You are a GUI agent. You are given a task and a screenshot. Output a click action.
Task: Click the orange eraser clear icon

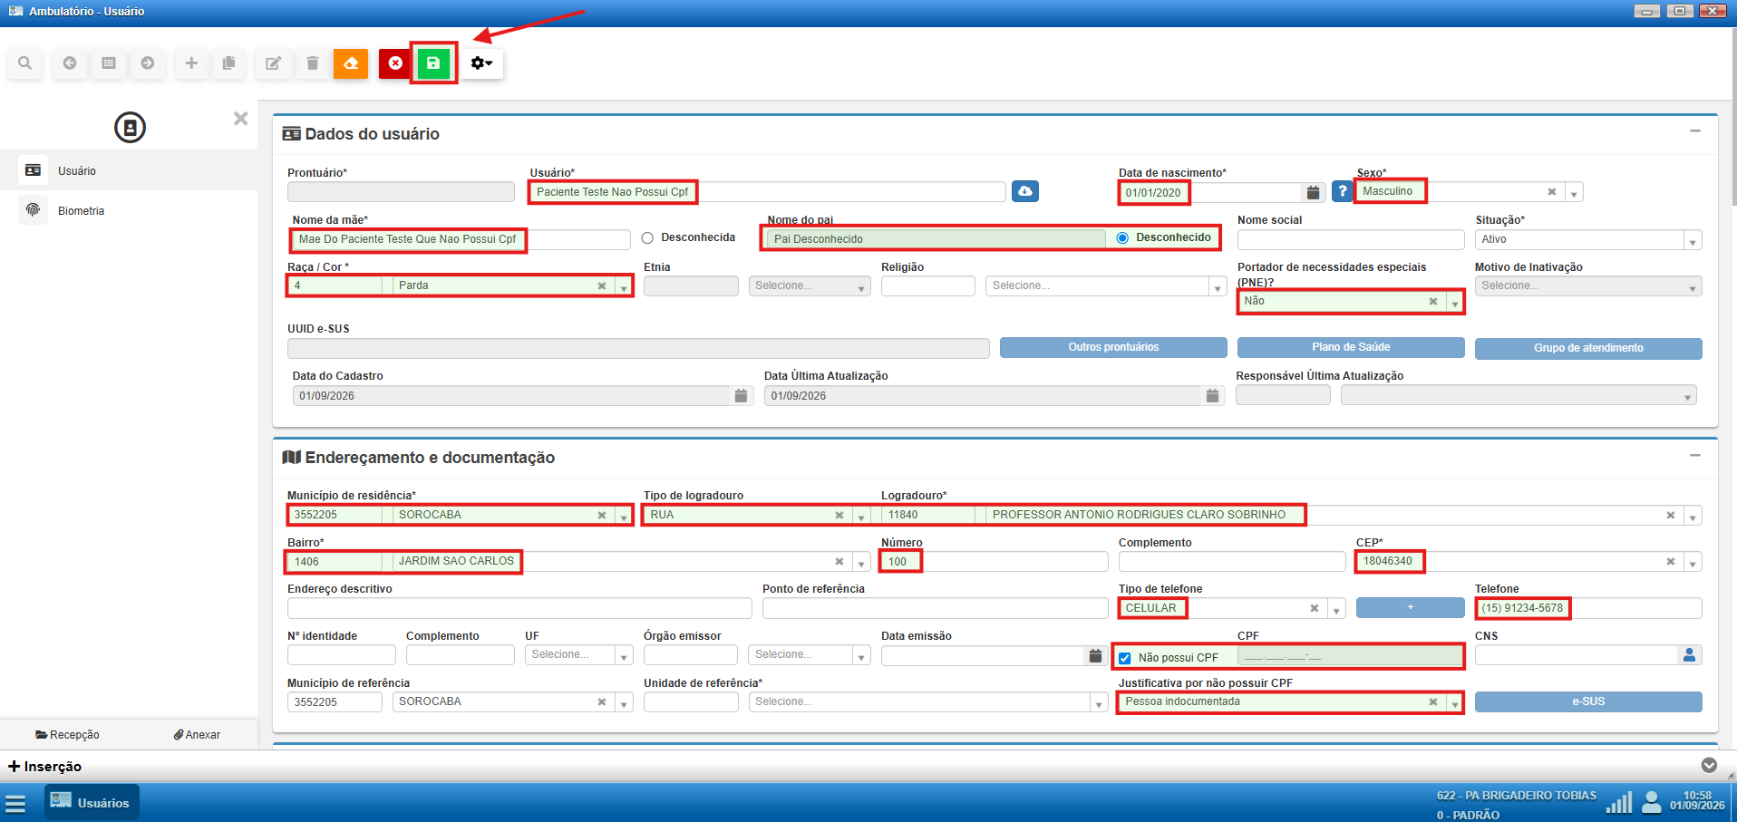(x=351, y=63)
